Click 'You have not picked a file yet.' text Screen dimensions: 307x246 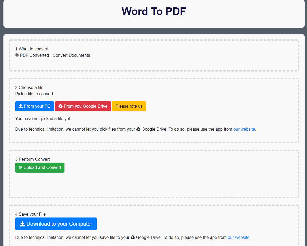point(43,119)
